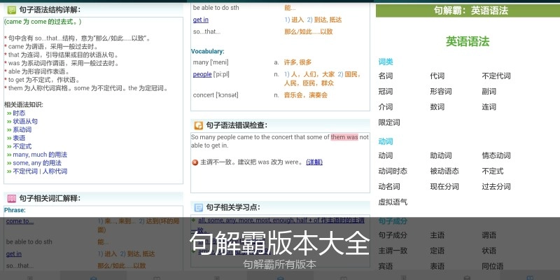Click the blue 句子相关学习点 section icon
The width and height of the screenshot is (560, 280).
click(x=199, y=207)
